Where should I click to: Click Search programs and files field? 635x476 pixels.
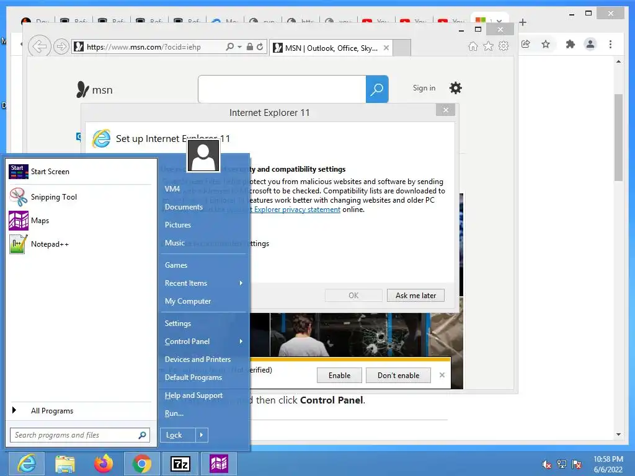pos(80,435)
